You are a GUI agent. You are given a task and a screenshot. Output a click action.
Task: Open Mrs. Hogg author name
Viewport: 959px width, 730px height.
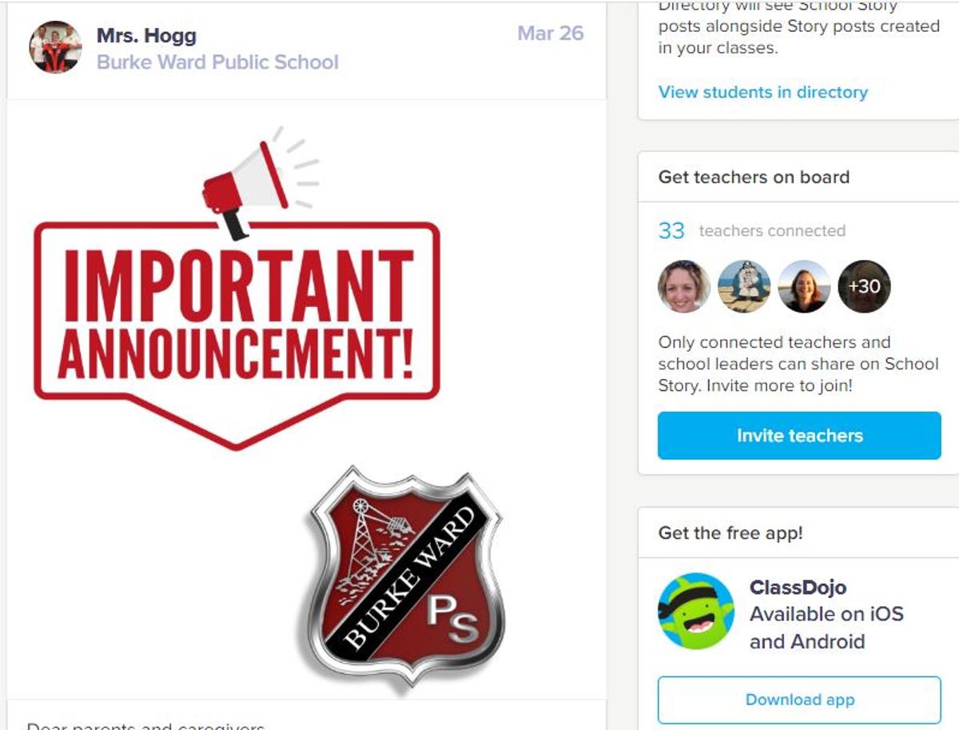[146, 36]
